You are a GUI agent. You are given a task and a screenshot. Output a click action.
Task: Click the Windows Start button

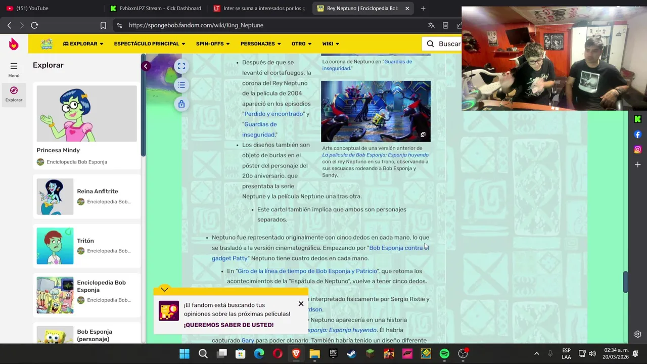[x=184, y=354]
